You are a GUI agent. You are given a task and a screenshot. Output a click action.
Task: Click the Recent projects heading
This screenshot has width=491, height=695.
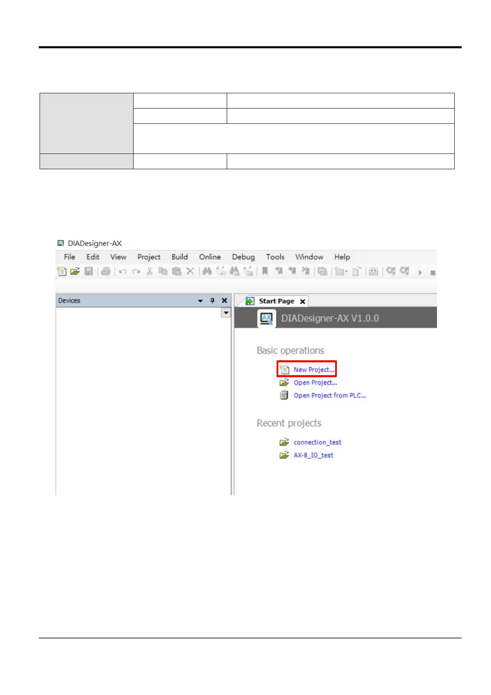289,423
